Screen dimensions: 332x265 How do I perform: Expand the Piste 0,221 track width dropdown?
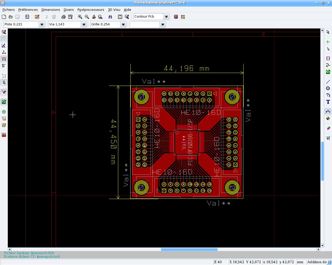coord(42,24)
